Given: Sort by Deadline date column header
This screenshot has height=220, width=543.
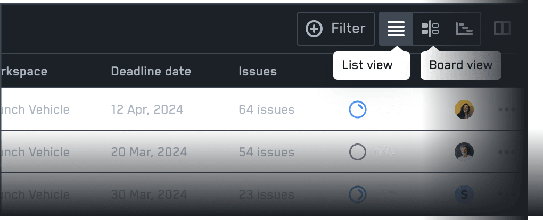Looking at the screenshot, I should pos(151,72).
